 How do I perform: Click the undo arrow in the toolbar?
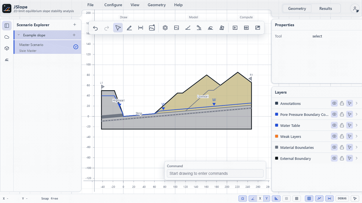click(x=95, y=28)
